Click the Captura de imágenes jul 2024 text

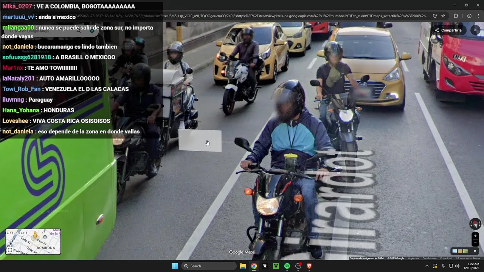coord(366,258)
